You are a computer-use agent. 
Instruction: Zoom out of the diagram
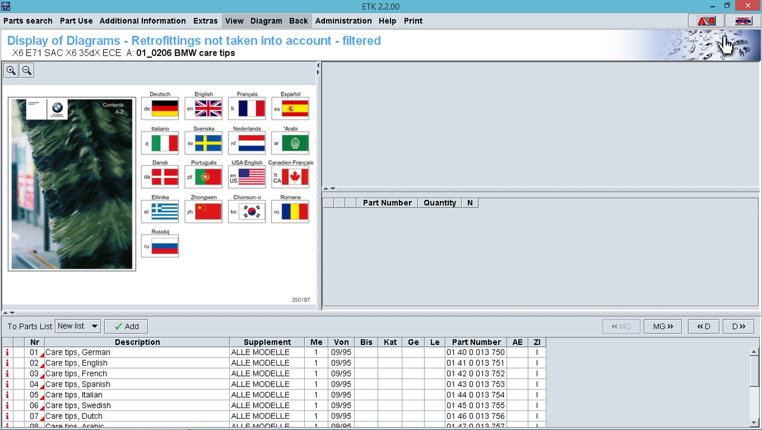26,71
